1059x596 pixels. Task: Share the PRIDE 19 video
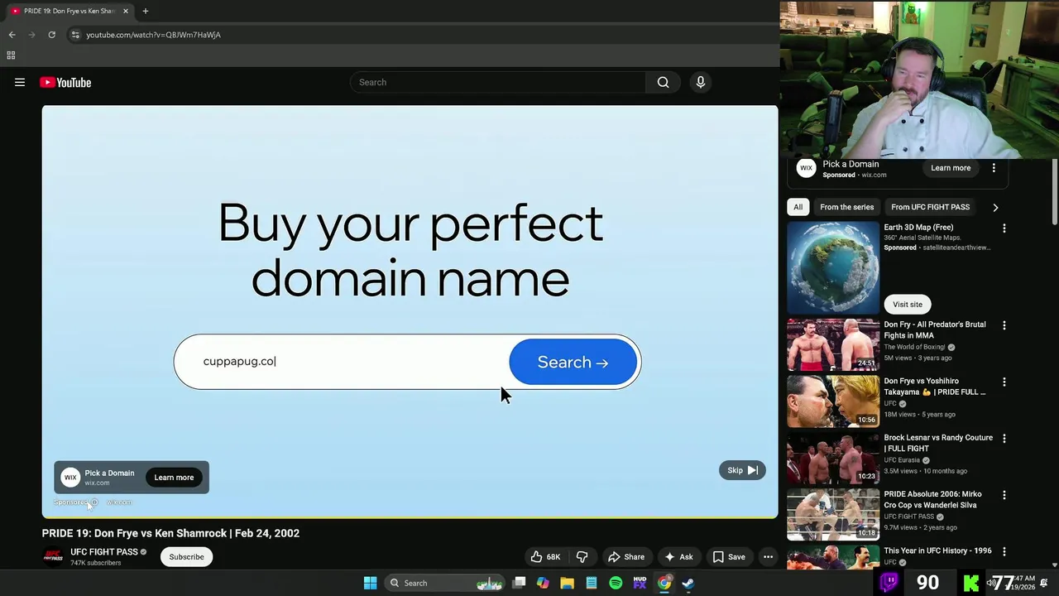625,557
